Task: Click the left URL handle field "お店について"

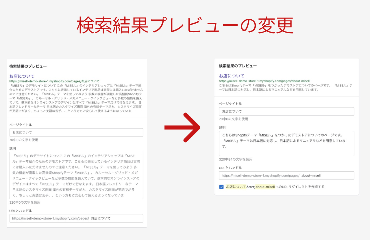Action: [x=76, y=218]
